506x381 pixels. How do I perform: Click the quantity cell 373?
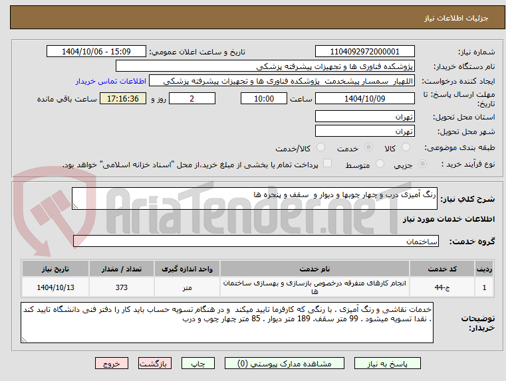coord(121,287)
